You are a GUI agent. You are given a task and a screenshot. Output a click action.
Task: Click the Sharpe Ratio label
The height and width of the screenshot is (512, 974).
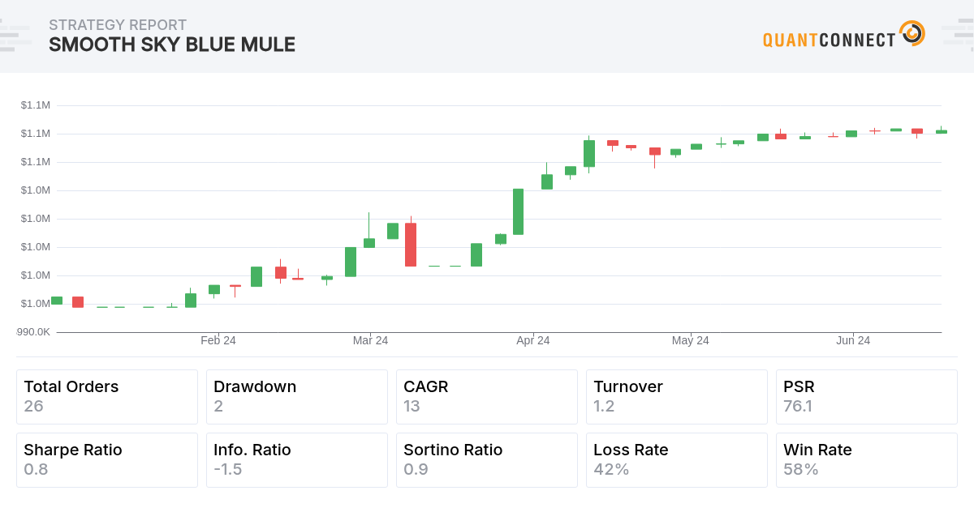tap(73, 450)
